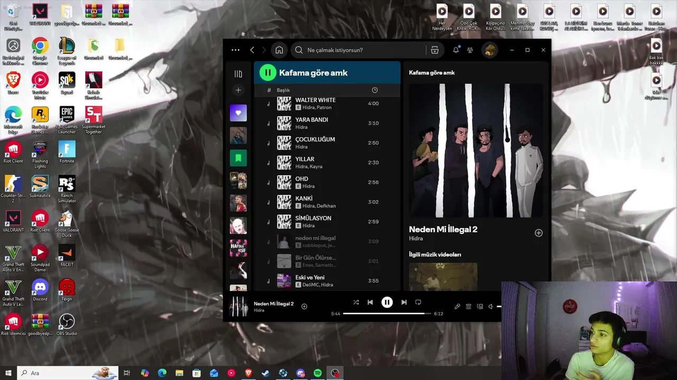Skip to the previous track

click(x=370, y=302)
